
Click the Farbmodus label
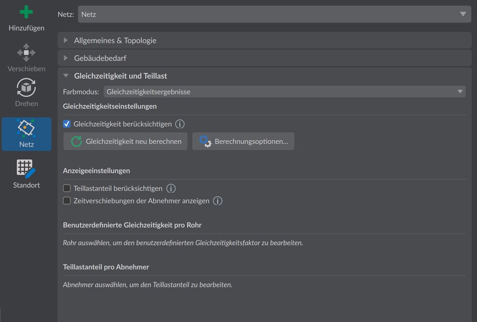click(x=81, y=92)
